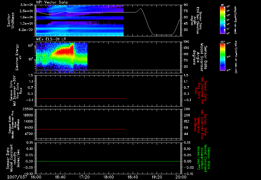Click the "18:00" time axis label
Screen dimensions: 261x180
point(109,177)
